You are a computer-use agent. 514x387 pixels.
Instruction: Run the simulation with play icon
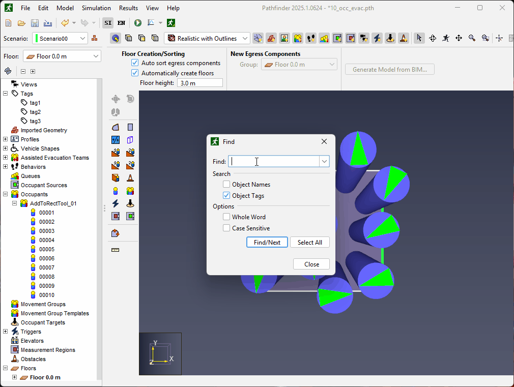[138, 23]
